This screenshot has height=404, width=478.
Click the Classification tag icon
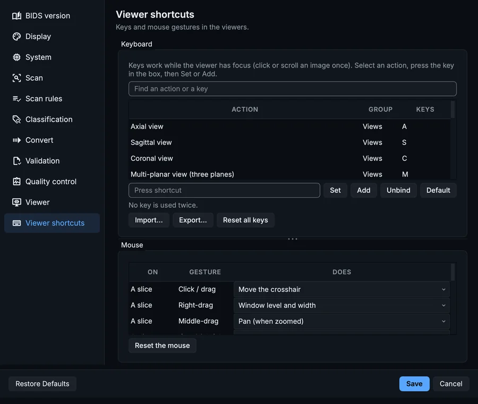pos(17,119)
